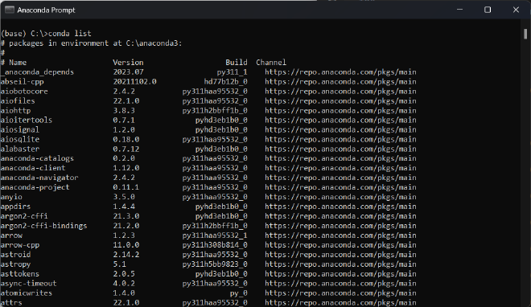Image resolution: width=531 pixels, height=307 pixels.
Task: Click package name '_anaconda_depends'
Action: pyautogui.click(x=37, y=72)
